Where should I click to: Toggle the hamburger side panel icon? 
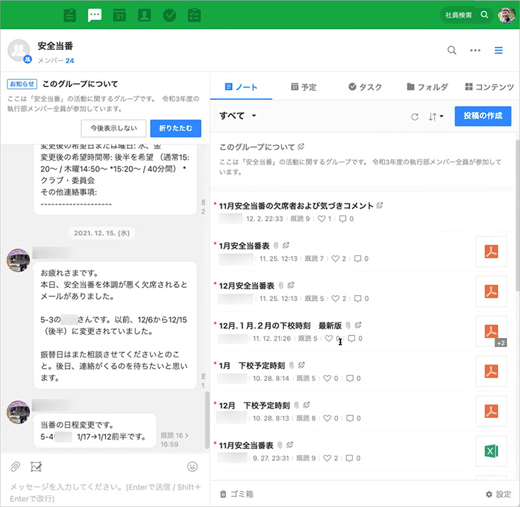(499, 50)
